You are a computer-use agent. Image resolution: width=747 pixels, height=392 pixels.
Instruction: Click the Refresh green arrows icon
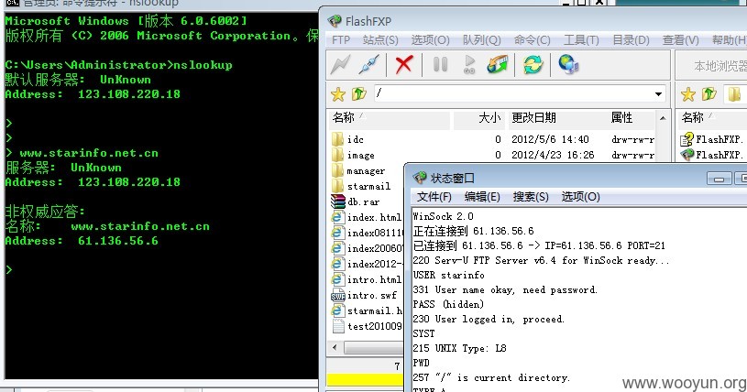click(533, 64)
